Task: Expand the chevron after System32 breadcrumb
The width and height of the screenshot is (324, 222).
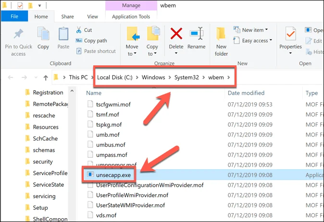Action: (x=203, y=77)
